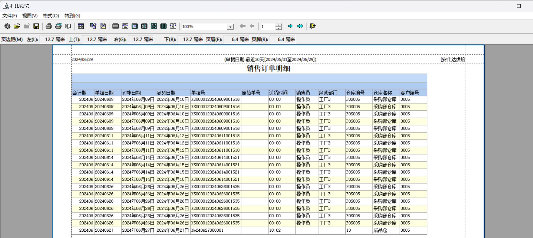
Task: Click the table grid icon
Action: [x=81, y=26]
